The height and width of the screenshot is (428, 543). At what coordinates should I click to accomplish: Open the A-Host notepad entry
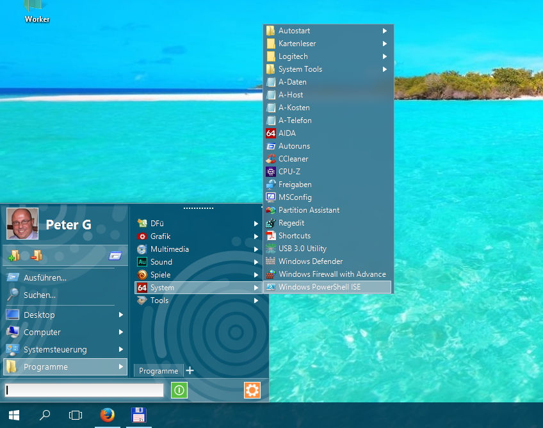click(x=328, y=95)
